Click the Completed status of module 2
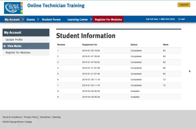196x129 pixels. (136, 56)
